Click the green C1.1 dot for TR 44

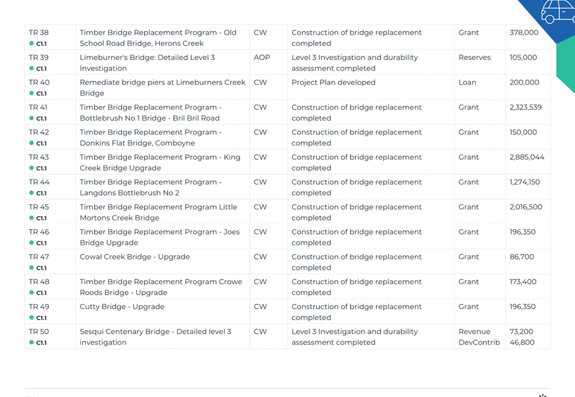32,193
